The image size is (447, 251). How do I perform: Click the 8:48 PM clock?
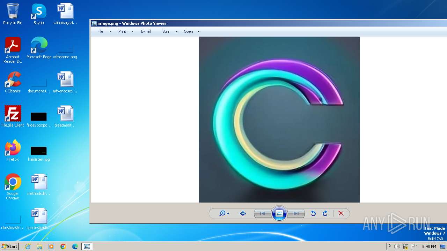click(x=429, y=246)
